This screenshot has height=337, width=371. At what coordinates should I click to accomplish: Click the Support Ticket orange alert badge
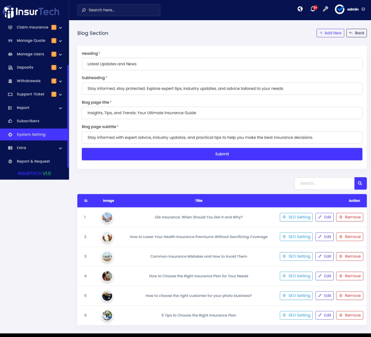(x=54, y=94)
